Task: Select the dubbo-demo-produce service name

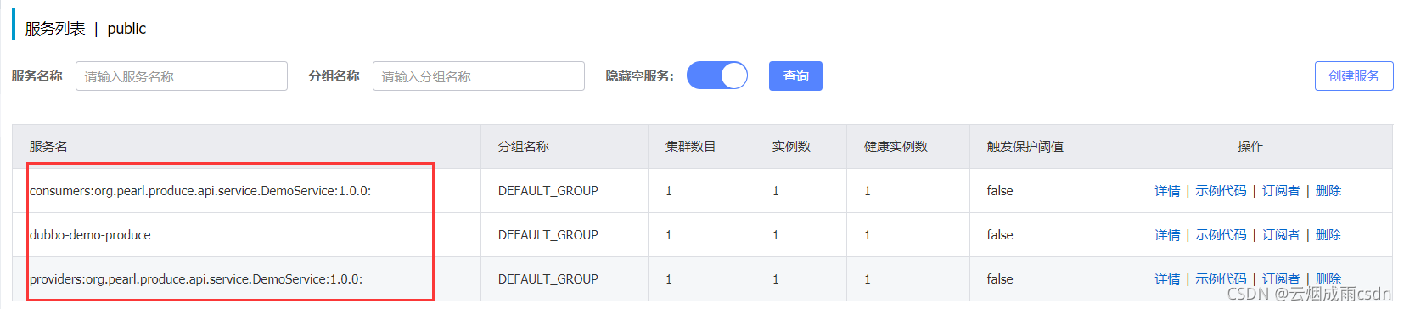Action: tap(90, 235)
